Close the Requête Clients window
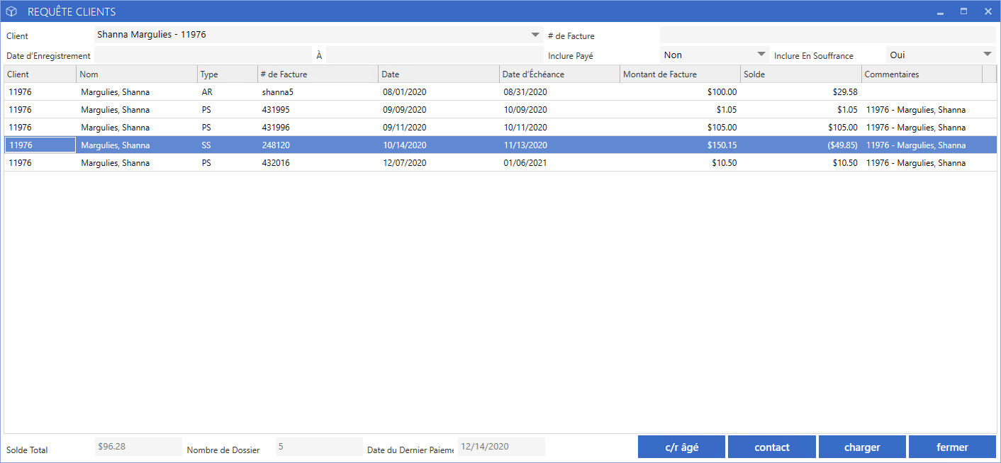Image resolution: width=1001 pixels, height=463 pixels. point(988,11)
